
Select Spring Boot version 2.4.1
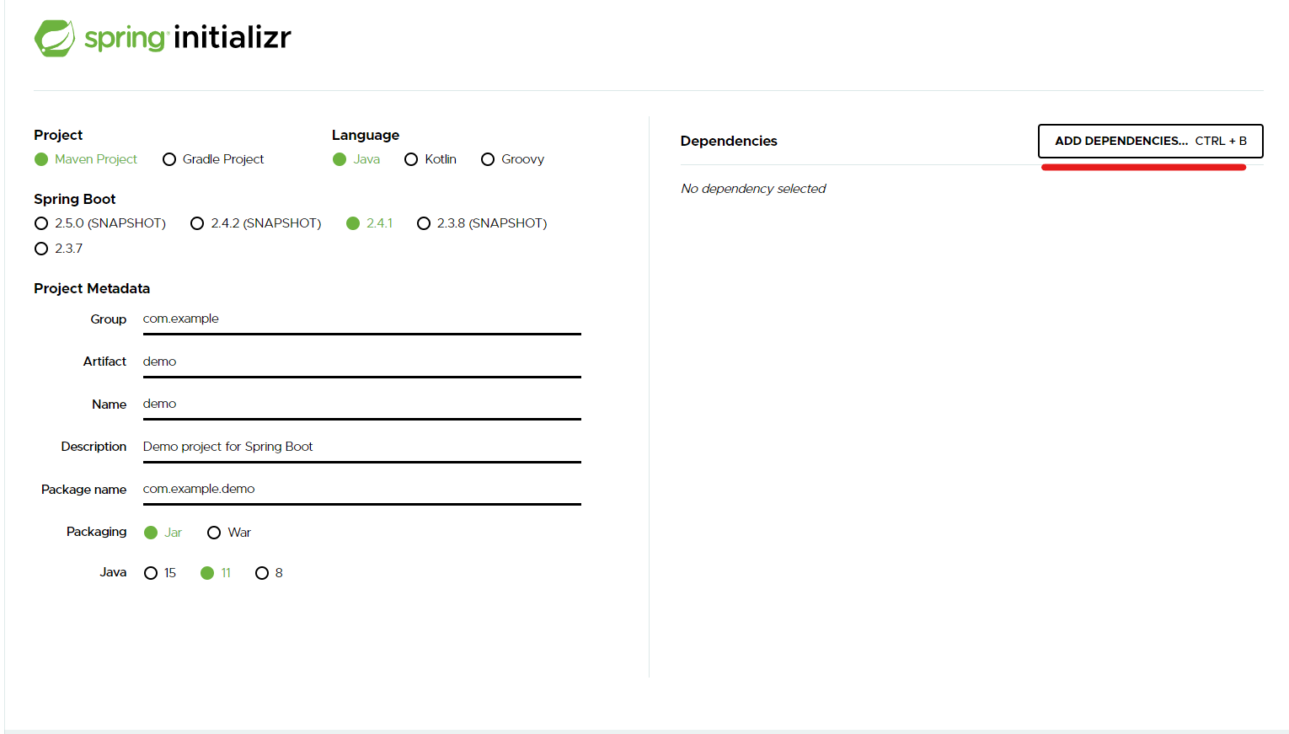point(369,223)
